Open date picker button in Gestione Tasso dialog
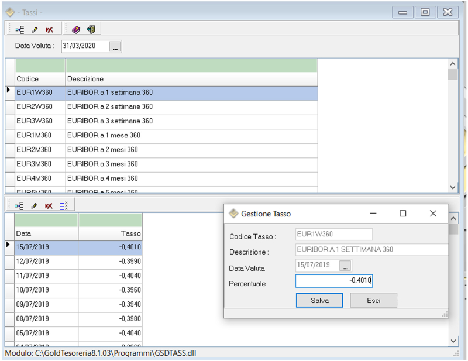Image resolution: width=468 pixels, height=361 pixels. [345, 266]
